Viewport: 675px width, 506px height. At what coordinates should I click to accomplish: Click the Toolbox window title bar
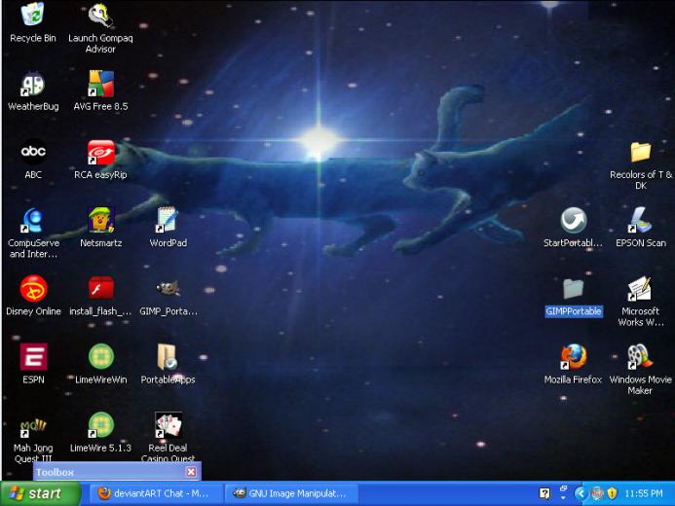click(117, 472)
